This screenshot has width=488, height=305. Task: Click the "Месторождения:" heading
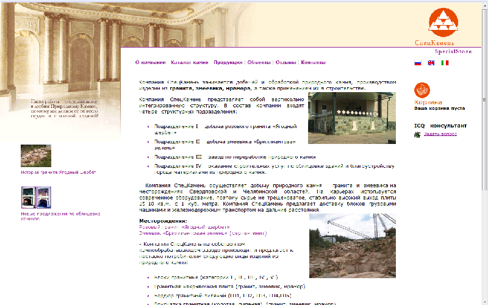point(163,221)
